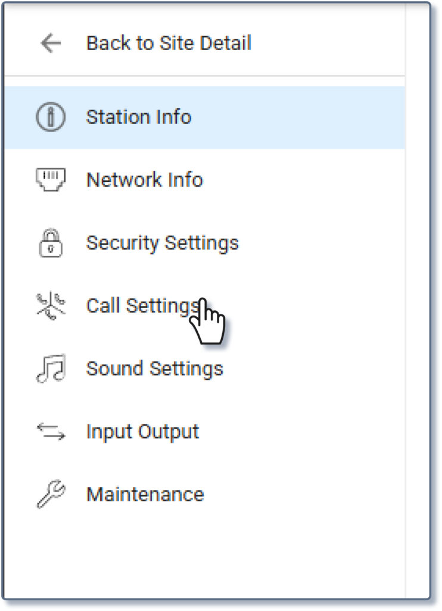The height and width of the screenshot is (611, 442).
Task: Open the Maintenance menu label
Action: pyautogui.click(x=145, y=495)
